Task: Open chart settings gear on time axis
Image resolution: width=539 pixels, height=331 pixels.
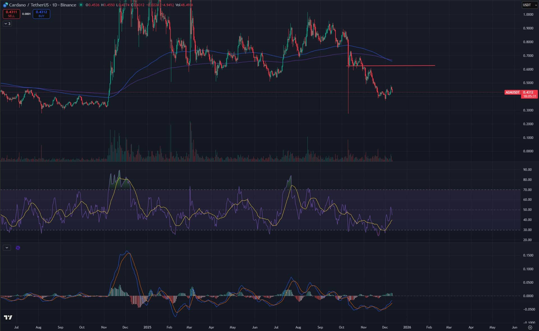Action: [x=530, y=327]
